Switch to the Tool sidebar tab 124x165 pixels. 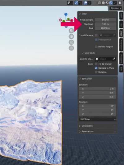[121, 24]
